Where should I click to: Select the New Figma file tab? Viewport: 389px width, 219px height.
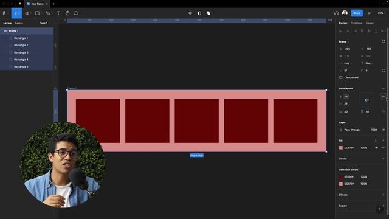click(x=37, y=4)
